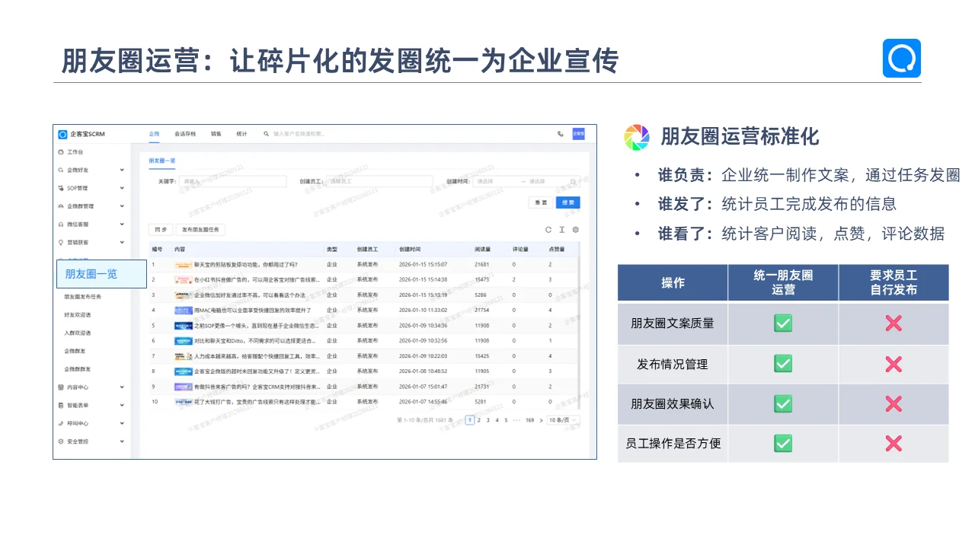Select the 企微 top tab
The height and width of the screenshot is (548, 975).
[x=154, y=134]
